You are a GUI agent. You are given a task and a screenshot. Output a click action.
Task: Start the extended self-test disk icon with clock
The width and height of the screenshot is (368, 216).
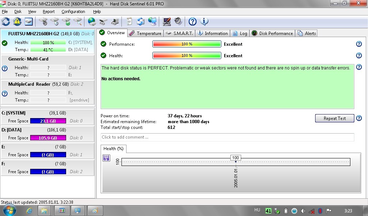55,22
